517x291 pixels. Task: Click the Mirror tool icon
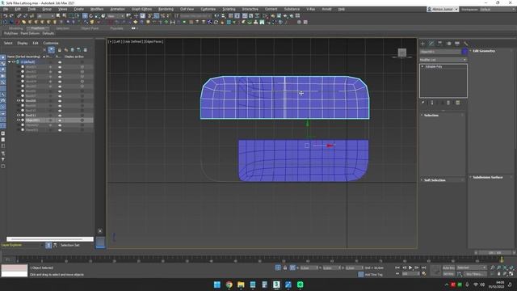(x=216, y=15)
